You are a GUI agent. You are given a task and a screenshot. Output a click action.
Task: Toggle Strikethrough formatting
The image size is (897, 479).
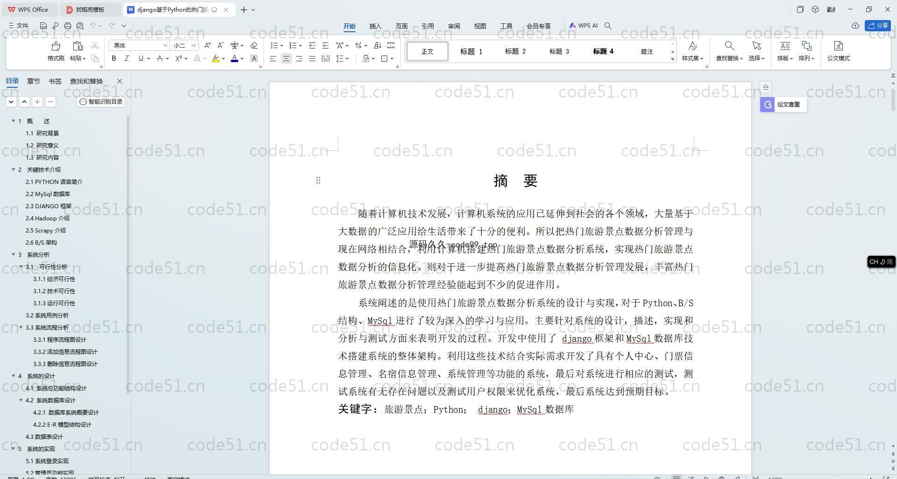[x=160, y=58]
